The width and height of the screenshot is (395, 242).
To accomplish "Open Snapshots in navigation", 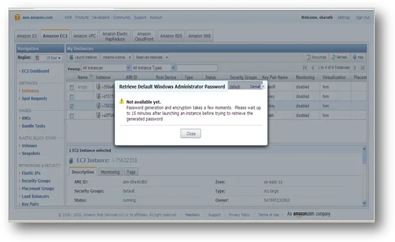I will pos(31,153).
